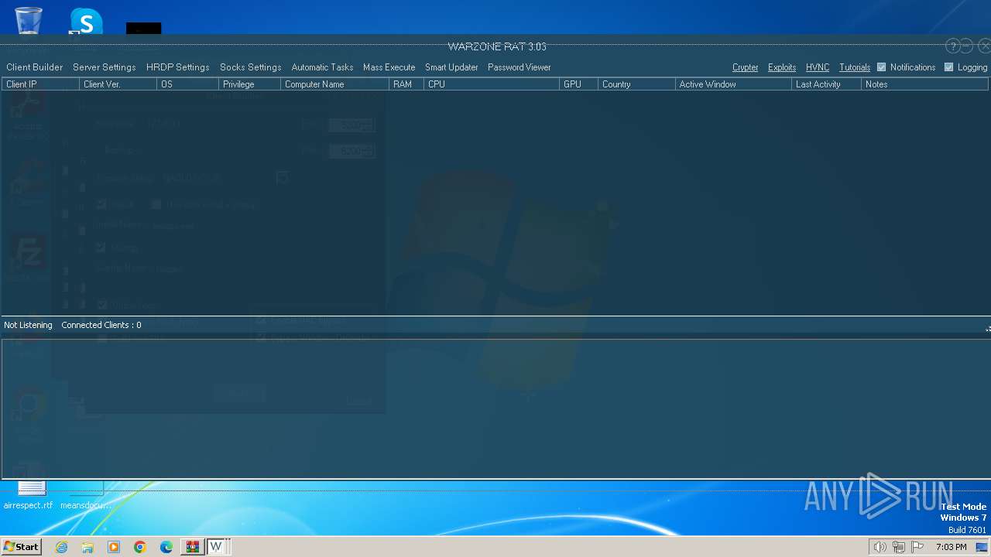The height and width of the screenshot is (557, 991).
Task: Sort by Active Window column header
Action: tap(733, 84)
